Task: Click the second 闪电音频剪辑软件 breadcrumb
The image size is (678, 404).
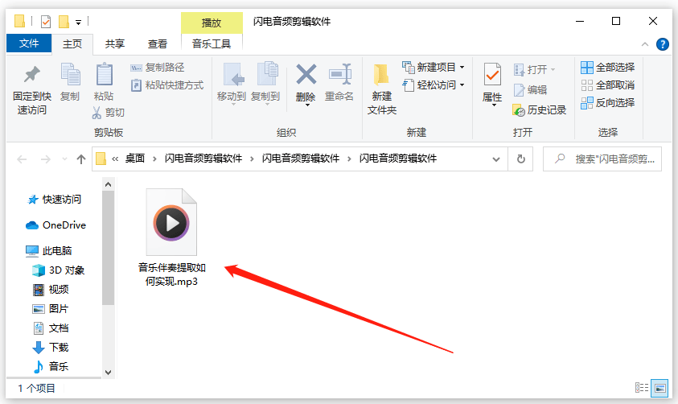Action: point(301,159)
